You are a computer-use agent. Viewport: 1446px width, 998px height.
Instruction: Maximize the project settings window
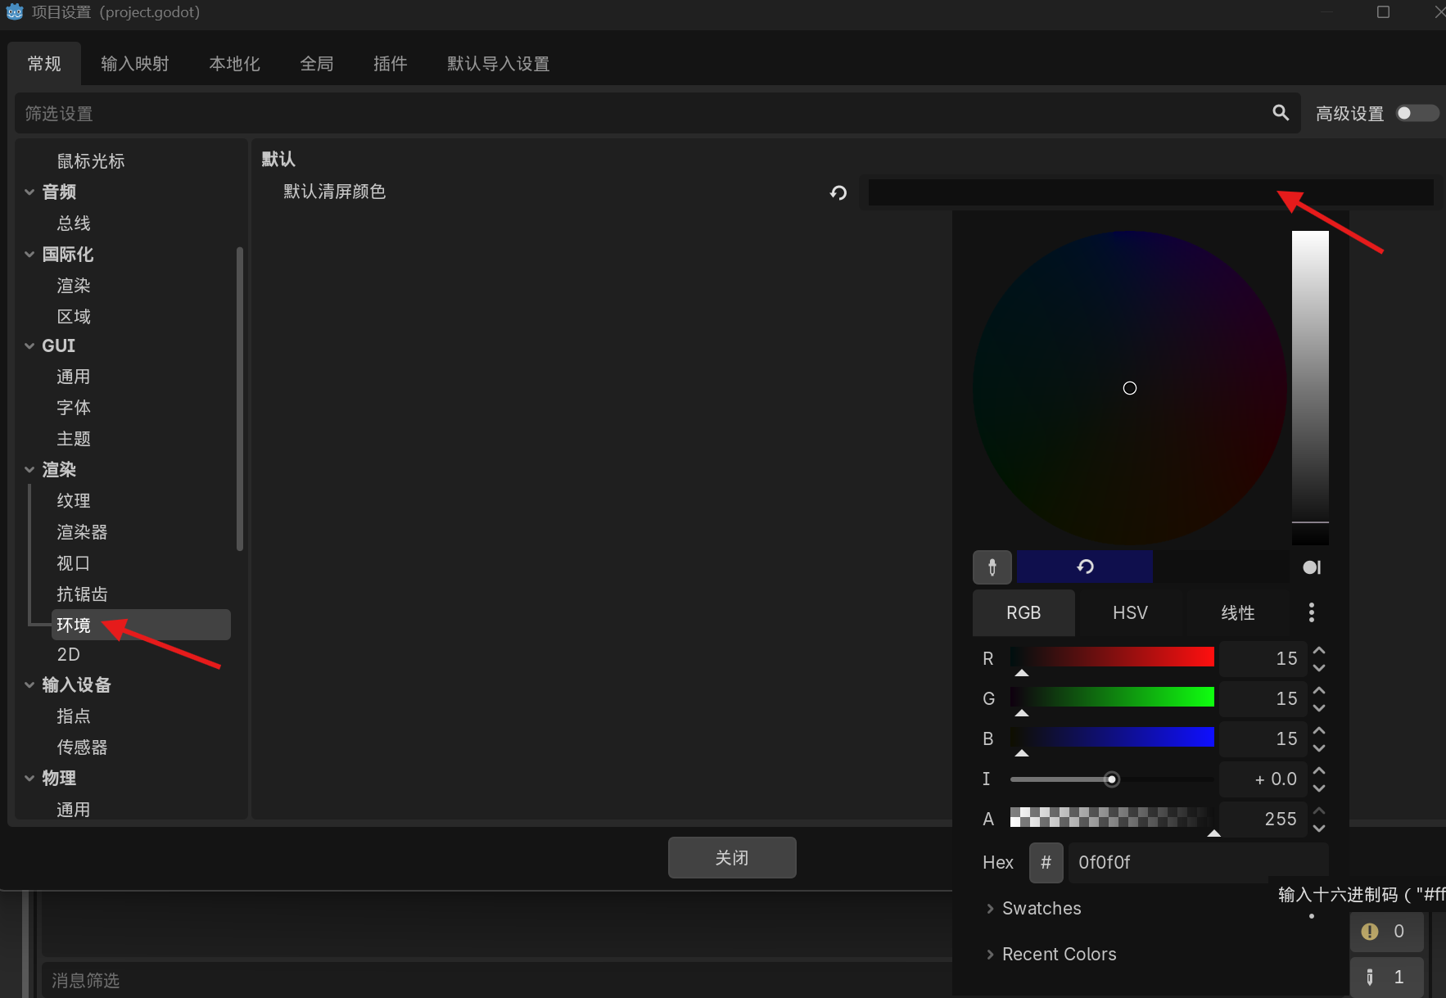[1383, 12]
